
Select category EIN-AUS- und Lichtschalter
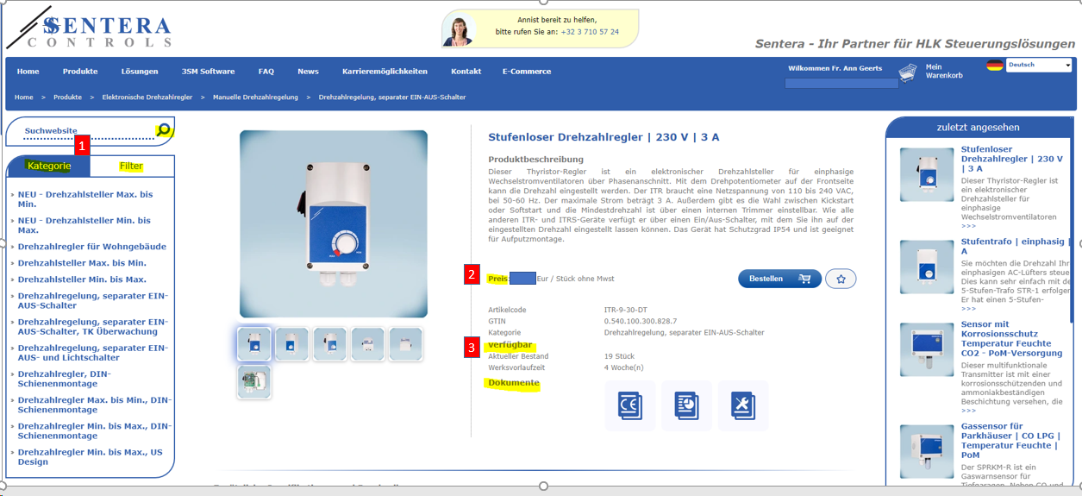point(93,353)
